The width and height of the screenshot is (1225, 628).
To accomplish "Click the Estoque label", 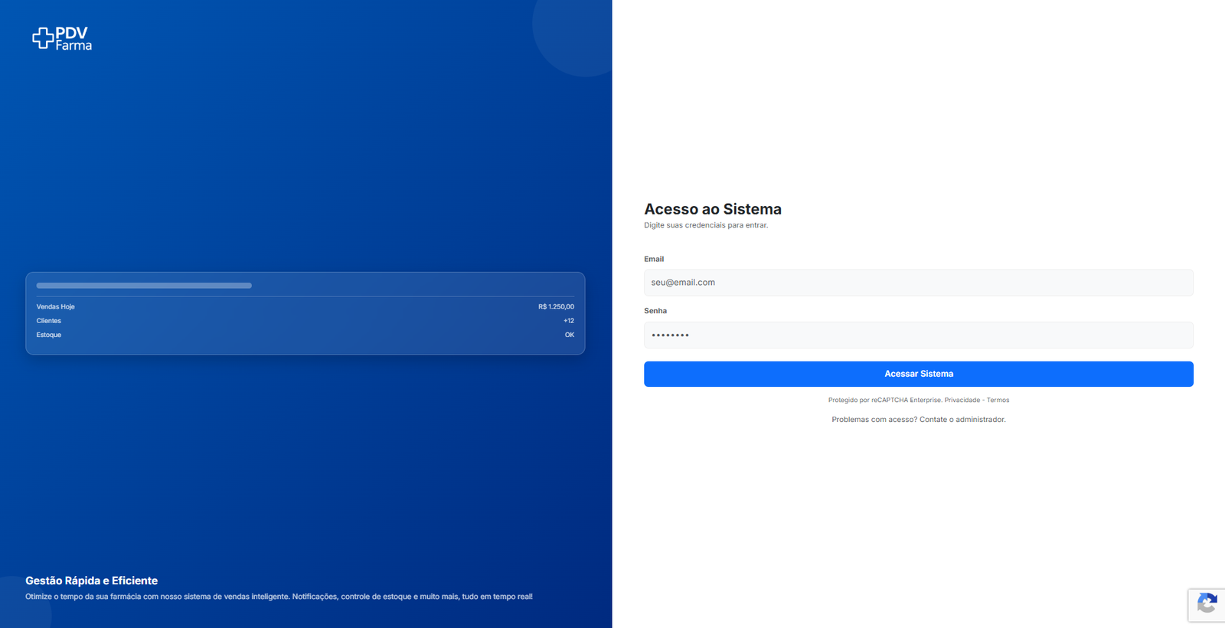I will coord(49,335).
